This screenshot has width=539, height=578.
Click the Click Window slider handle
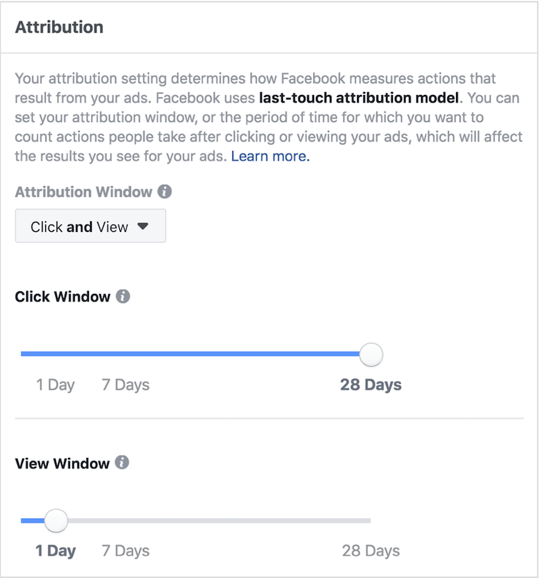pos(371,354)
